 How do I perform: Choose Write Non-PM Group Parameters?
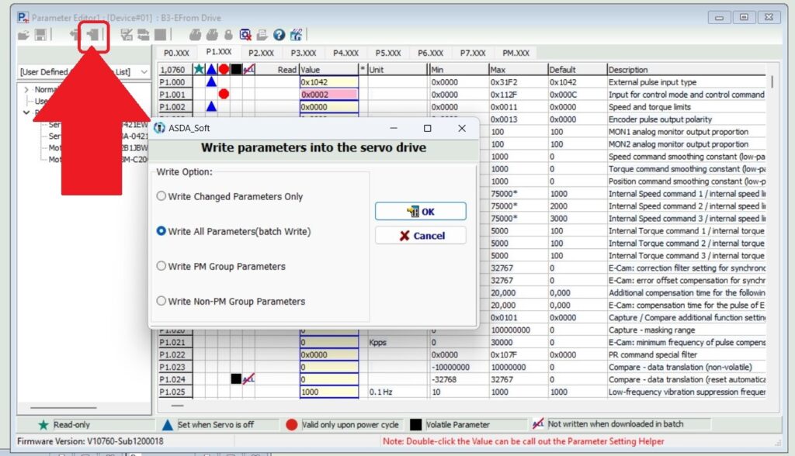pos(161,301)
